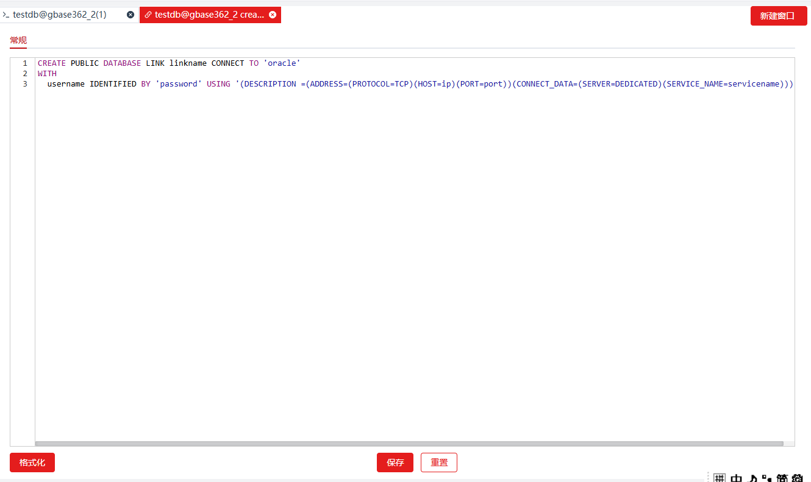Close the testdb@gbase362_2(1) tab

(130, 15)
